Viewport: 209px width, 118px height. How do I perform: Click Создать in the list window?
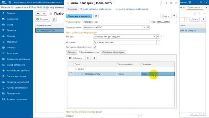pos(43,19)
